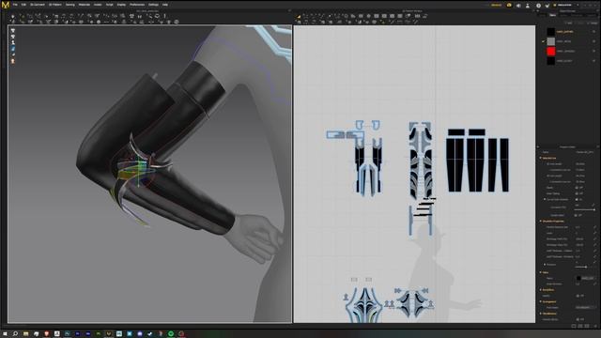Select the gray fabric swatch in Object Browser
This screenshot has height=338, width=601.
pyautogui.click(x=551, y=41)
